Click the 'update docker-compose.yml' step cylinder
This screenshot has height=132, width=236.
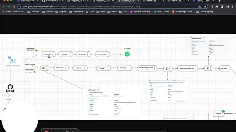point(188,68)
